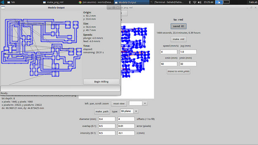Select the Modela Output taskbar entry
The height and width of the screenshot is (145, 258).
coord(132,2)
